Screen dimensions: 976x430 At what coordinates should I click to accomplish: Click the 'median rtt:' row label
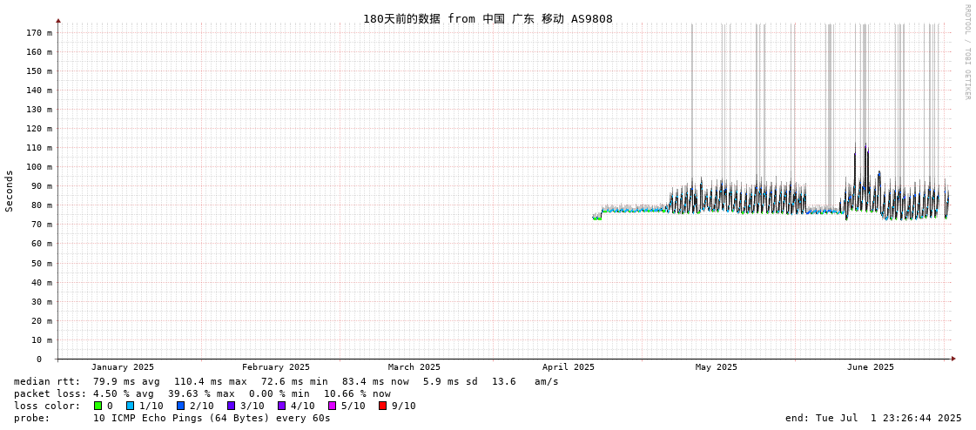point(47,381)
